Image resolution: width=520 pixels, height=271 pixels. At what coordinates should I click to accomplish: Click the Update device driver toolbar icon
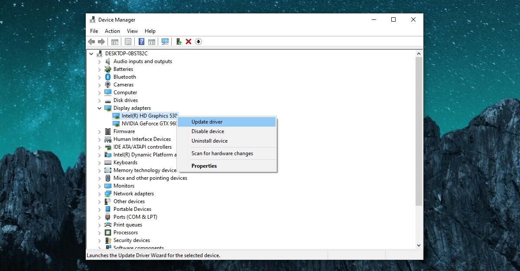[x=179, y=41]
